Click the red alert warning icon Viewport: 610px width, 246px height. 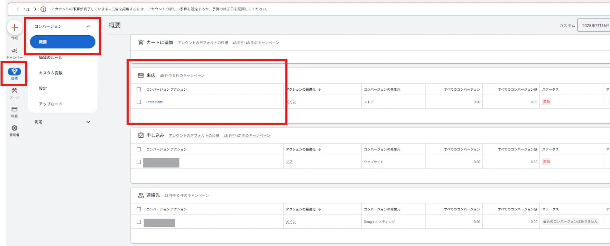coord(43,9)
